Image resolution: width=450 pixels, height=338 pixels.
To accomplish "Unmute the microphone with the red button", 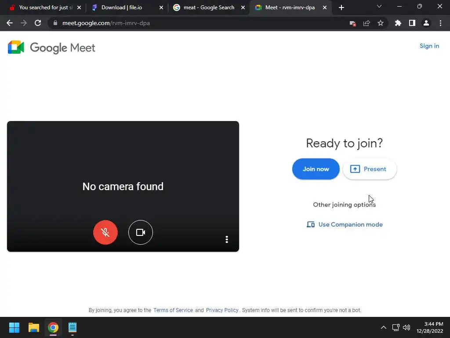I will [x=105, y=232].
